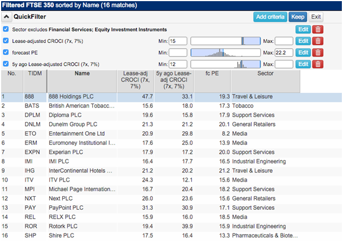Select the PayPoint PLC name cell
This screenshot has height=246, width=343.
(66, 208)
